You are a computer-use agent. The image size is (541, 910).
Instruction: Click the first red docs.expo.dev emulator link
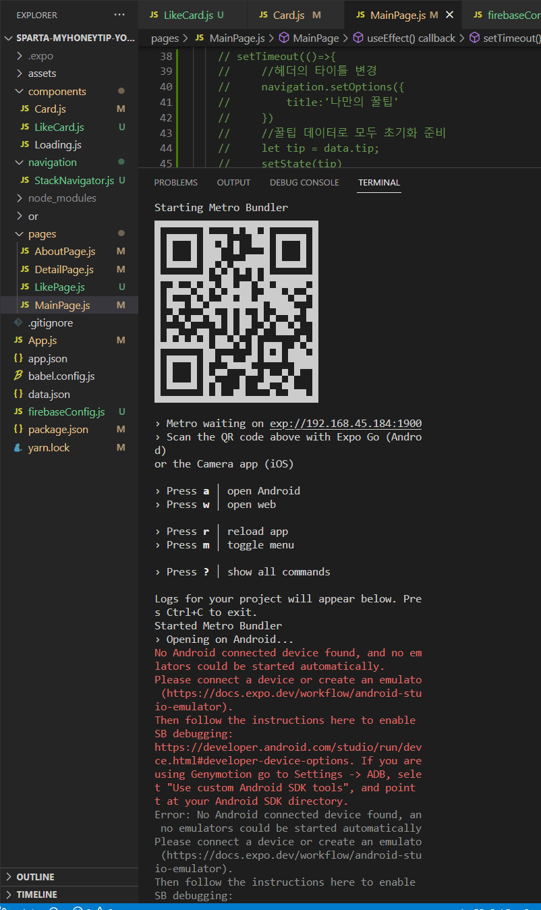coord(288,700)
